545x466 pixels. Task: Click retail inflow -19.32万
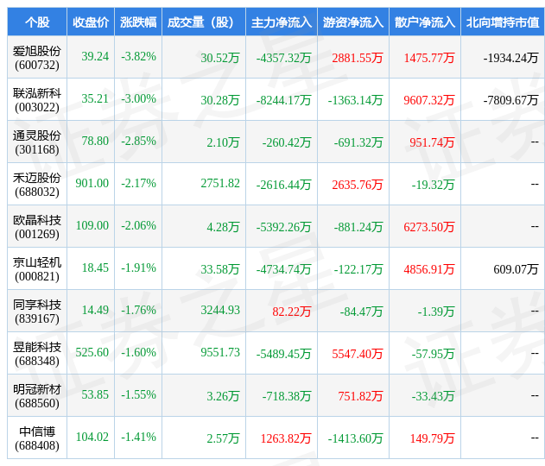(x=433, y=185)
